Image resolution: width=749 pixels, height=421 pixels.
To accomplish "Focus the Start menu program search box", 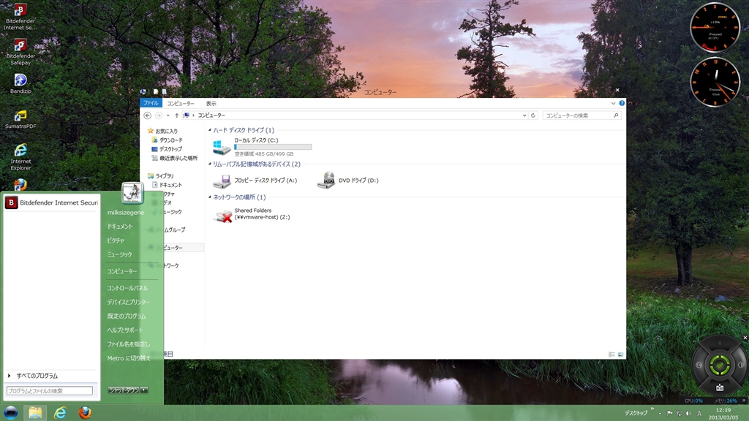I will point(49,390).
